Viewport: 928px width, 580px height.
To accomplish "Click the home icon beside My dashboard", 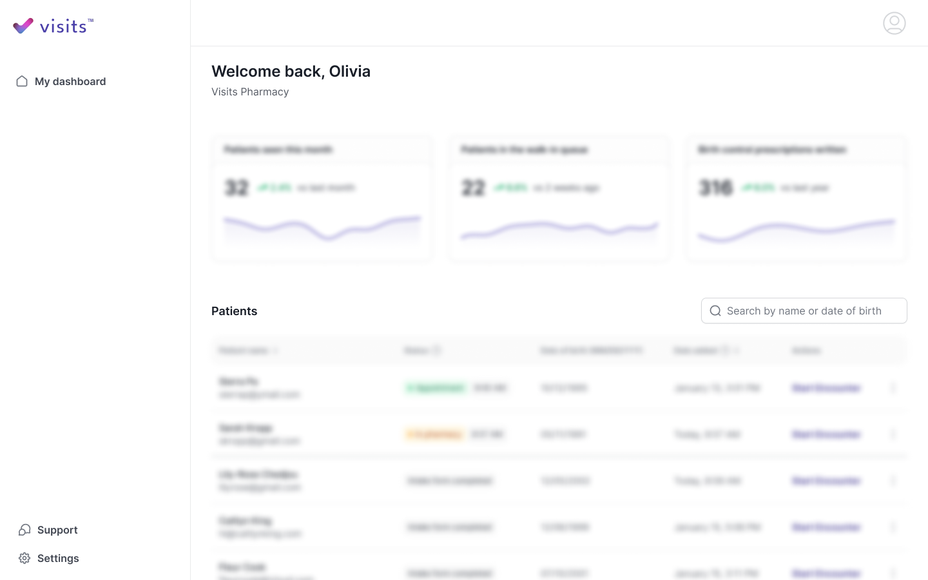I will [22, 81].
